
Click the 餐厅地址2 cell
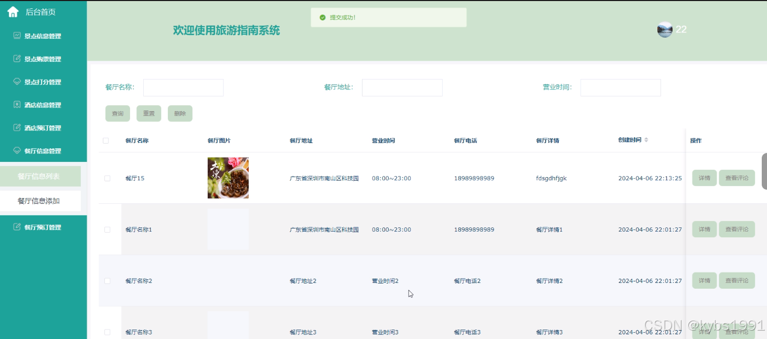(303, 281)
